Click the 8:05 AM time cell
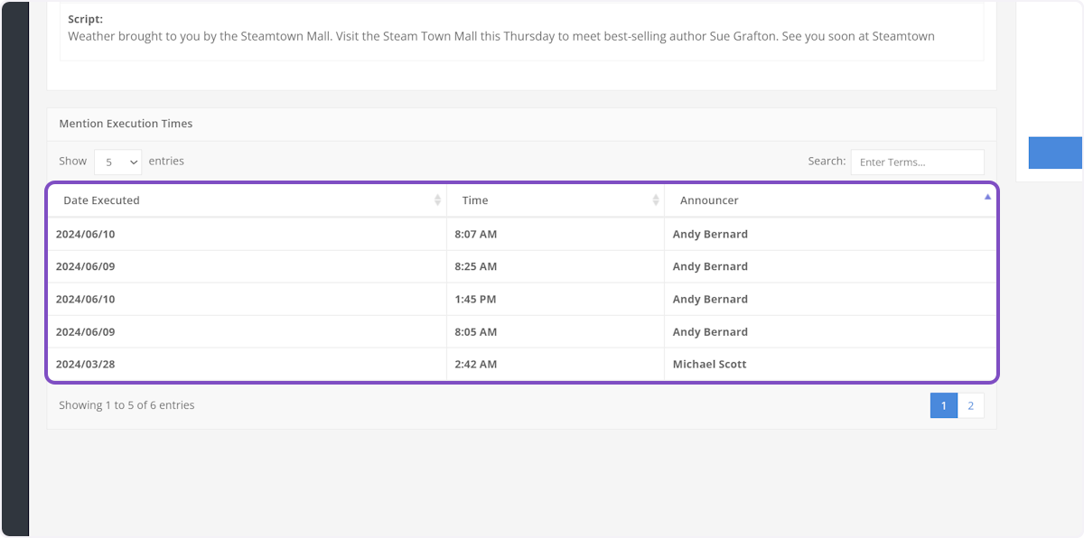 475,332
